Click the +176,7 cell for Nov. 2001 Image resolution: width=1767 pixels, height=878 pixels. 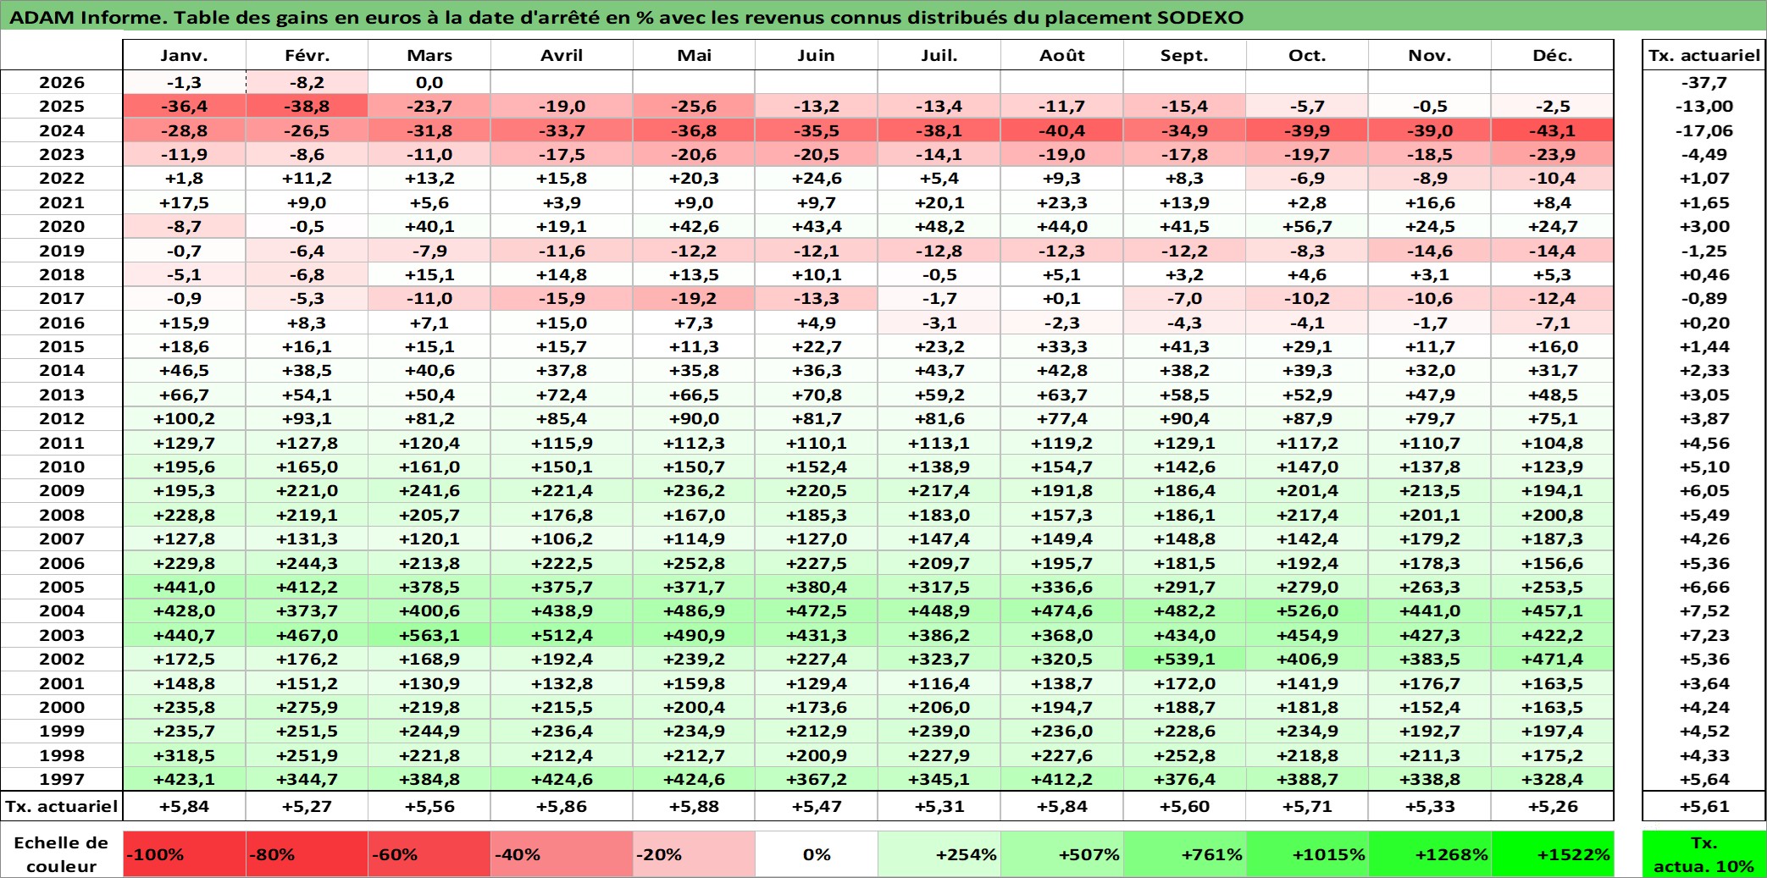pos(1430,683)
